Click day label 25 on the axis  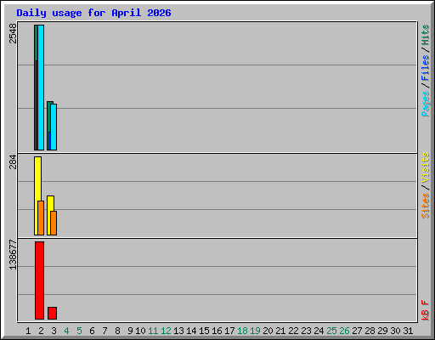[x=331, y=331]
